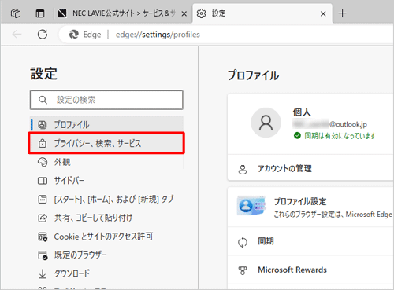This screenshot has height=290, width=394.
Task: Click the profile icon beside プロファイル sidebar item
Action: click(x=43, y=125)
